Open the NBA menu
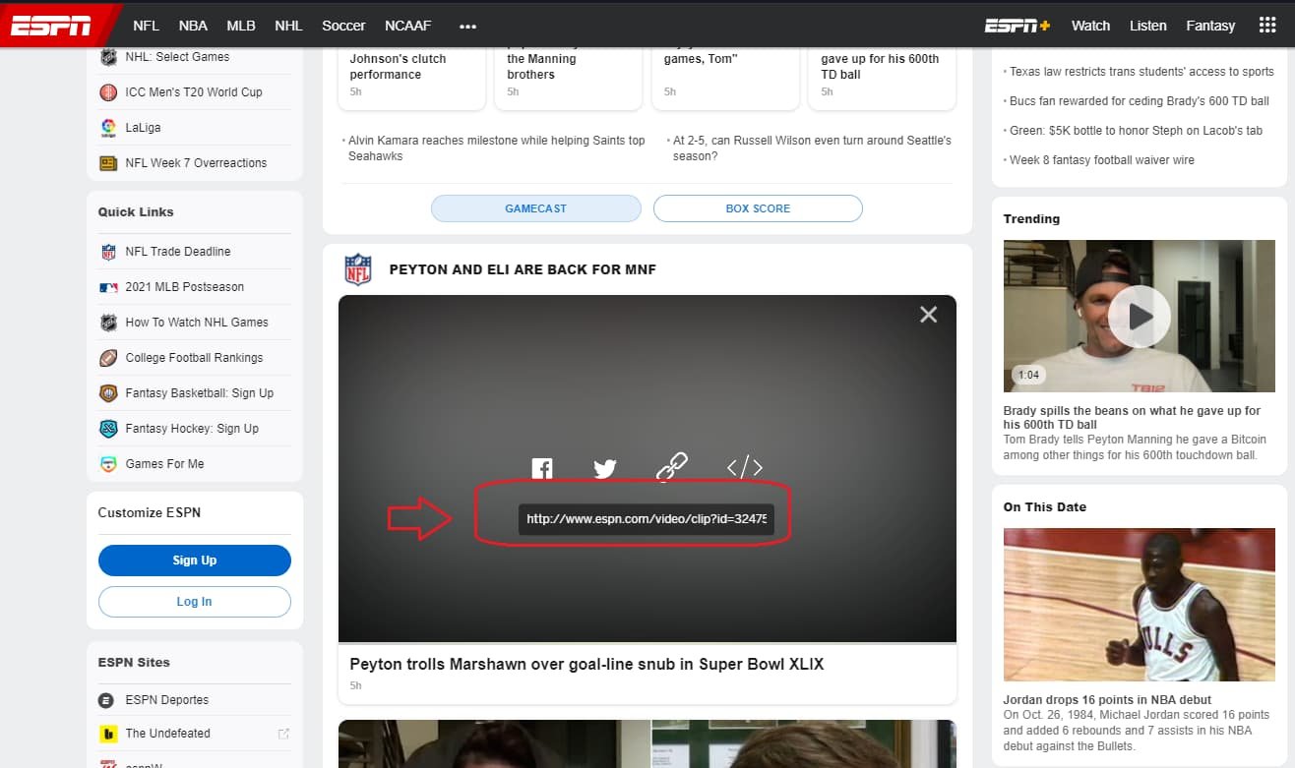Viewport: 1295px width, 768px height. coord(193,26)
